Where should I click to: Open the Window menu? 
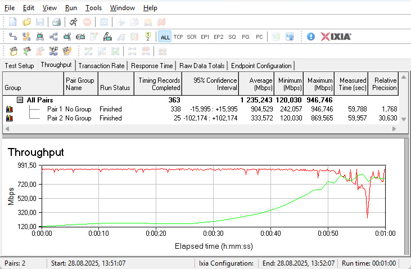tap(123, 8)
